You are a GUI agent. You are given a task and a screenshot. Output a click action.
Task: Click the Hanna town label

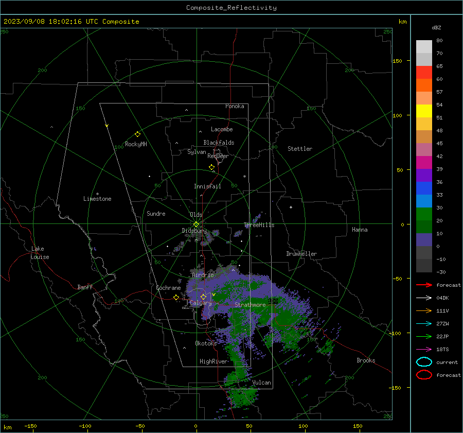point(360,230)
